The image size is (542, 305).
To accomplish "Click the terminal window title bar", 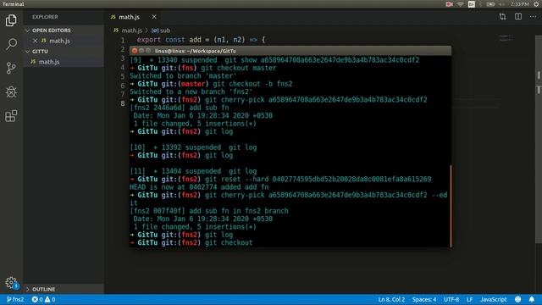I will (x=290, y=51).
